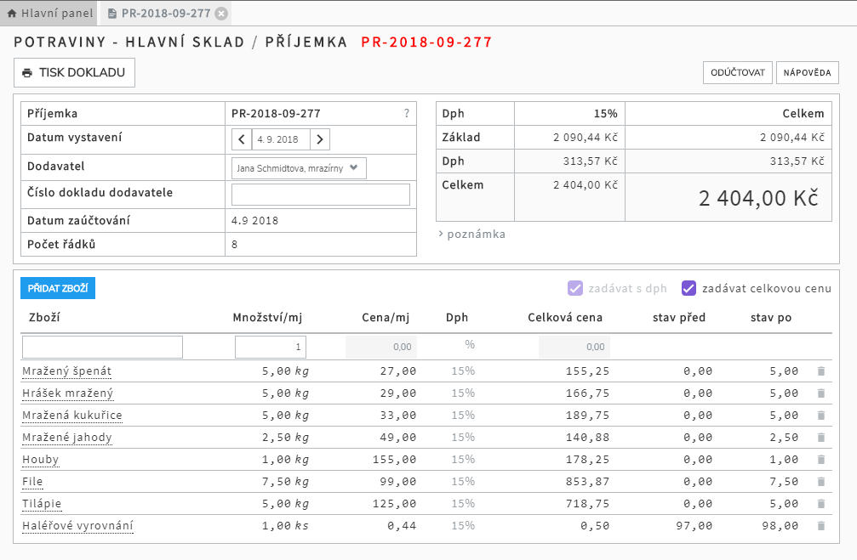This screenshot has width=857, height=560.
Task: Delete the Mražený špenát row
Action: (820, 371)
